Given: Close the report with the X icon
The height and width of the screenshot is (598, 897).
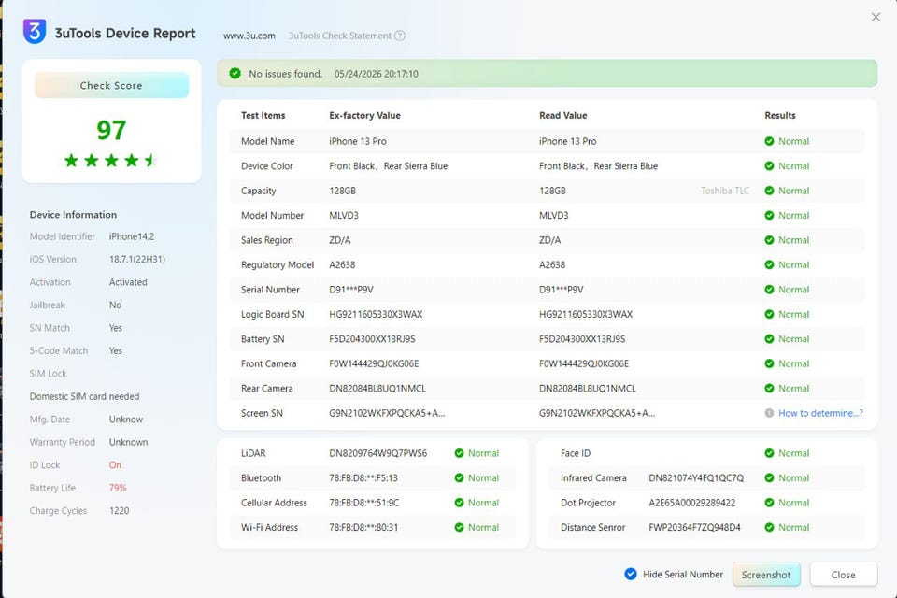Looking at the screenshot, I should (876, 17).
